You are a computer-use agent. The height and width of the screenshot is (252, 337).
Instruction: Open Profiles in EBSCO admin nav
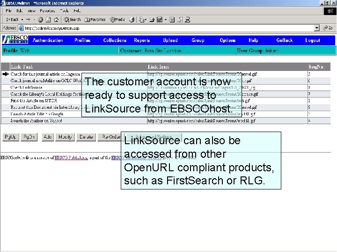(82, 40)
